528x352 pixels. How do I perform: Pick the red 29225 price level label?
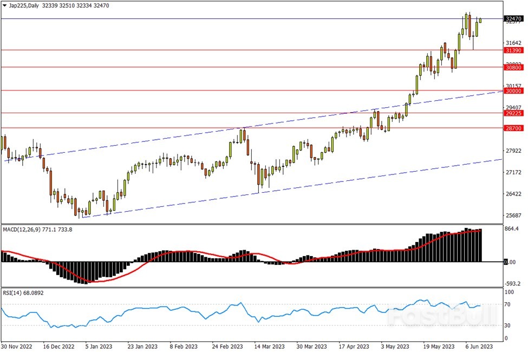[x=513, y=113]
